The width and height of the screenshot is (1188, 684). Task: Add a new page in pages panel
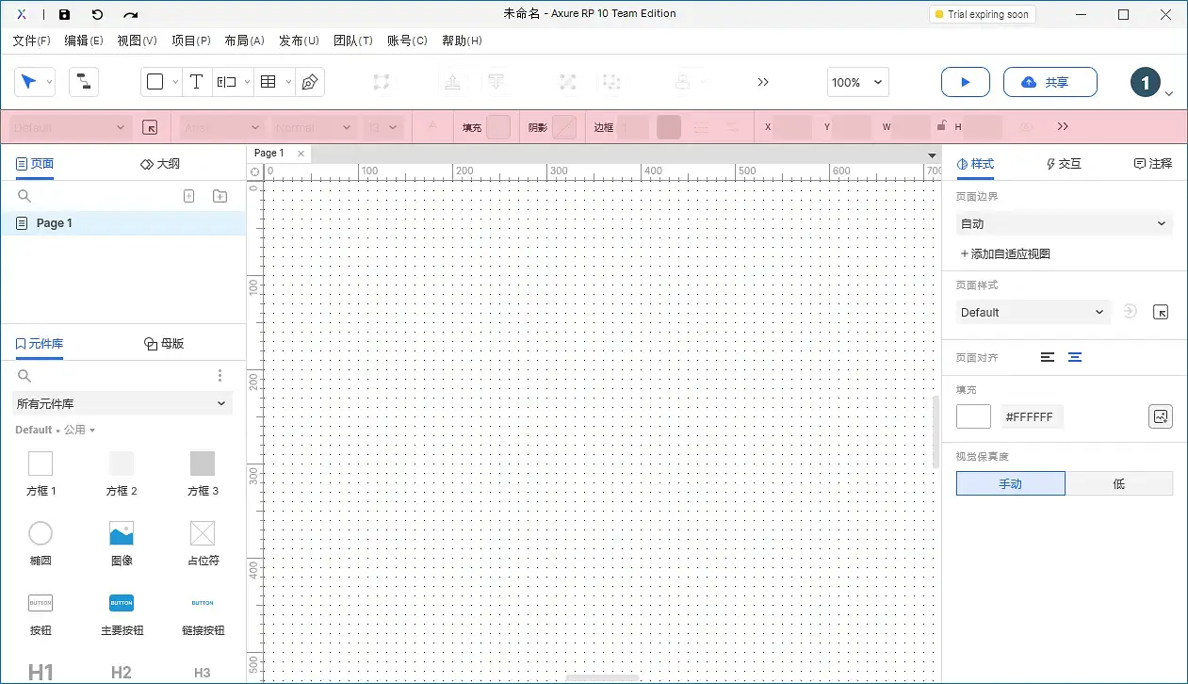pyautogui.click(x=188, y=196)
